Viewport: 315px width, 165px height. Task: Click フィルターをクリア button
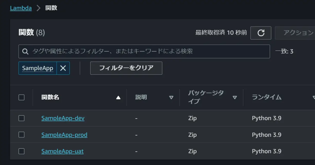[126, 68]
